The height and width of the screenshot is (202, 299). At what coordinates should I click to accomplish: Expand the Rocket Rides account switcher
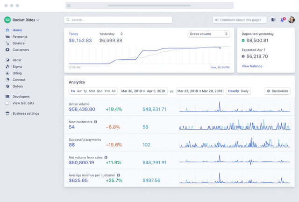pyautogui.click(x=22, y=20)
